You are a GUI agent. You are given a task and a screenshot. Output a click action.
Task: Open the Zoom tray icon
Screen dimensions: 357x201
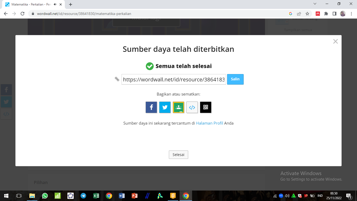tap(281, 196)
